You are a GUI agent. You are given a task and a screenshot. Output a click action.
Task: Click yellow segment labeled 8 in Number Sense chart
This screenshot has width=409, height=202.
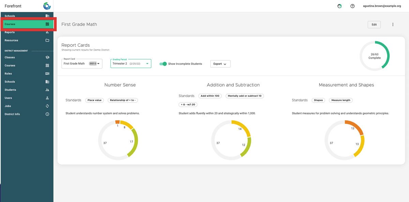tap(127, 124)
